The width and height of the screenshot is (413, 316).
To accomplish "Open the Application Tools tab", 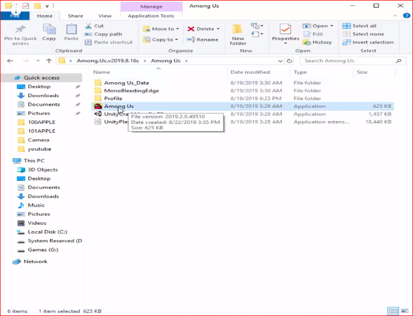I will coord(151,16).
